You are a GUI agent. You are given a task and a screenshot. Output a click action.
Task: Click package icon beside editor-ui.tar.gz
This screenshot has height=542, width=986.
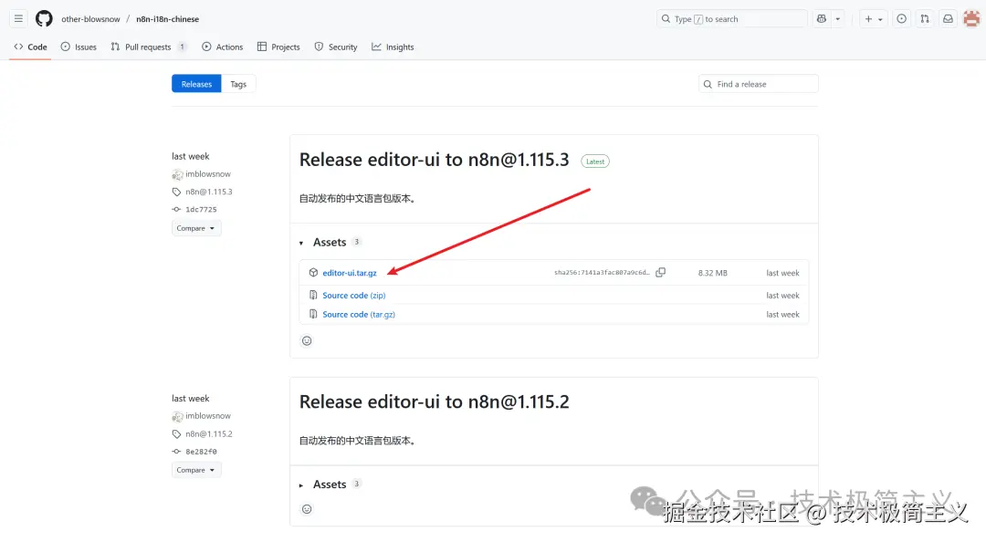[x=313, y=273]
